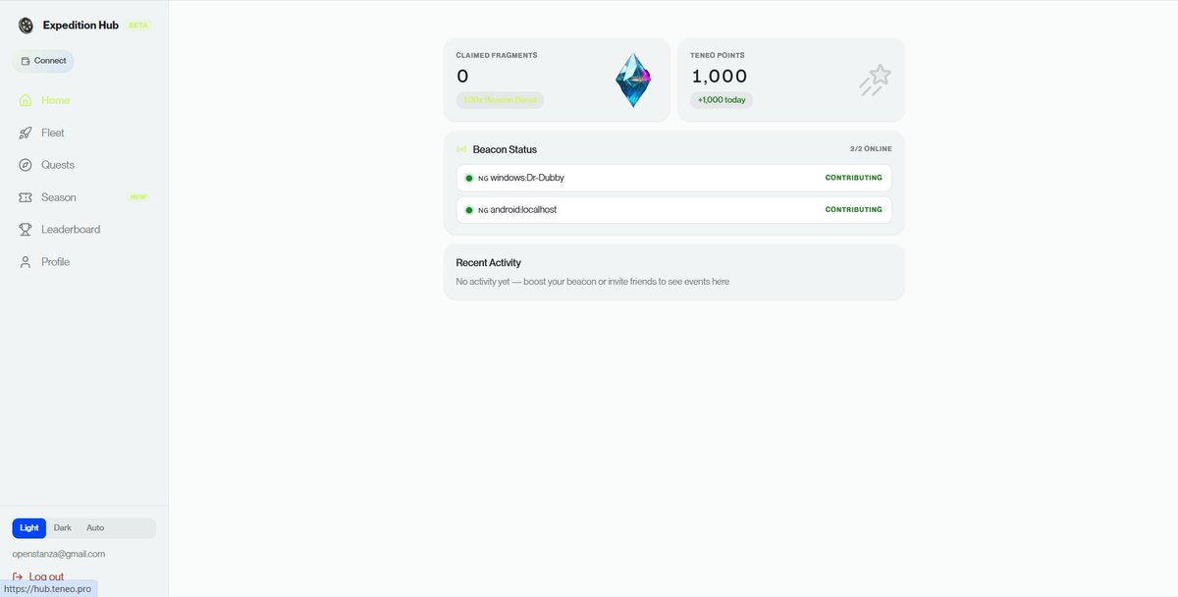The height and width of the screenshot is (597, 1178).
Task: Click the NEW badge beside Season
Action: point(138,197)
